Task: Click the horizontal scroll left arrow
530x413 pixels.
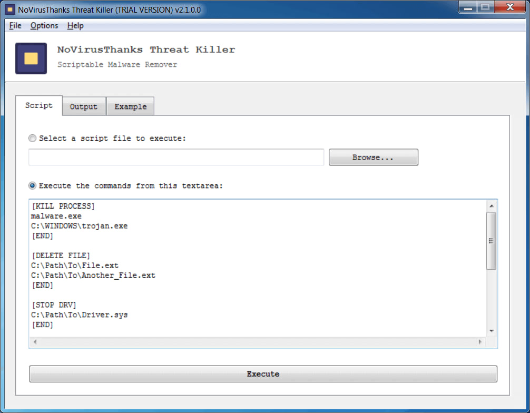Action: pos(35,342)
